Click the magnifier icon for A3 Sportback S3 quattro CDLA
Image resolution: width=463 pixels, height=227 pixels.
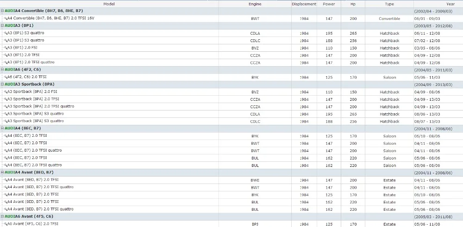point(6,114)
